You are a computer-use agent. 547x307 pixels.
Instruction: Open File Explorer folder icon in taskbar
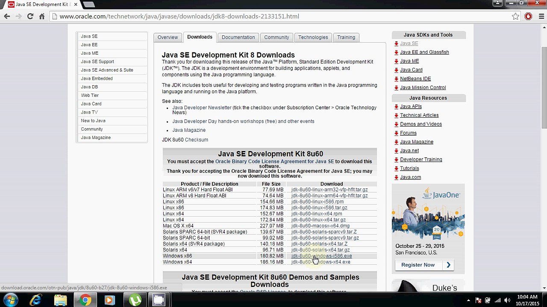(x=60, y=300)
